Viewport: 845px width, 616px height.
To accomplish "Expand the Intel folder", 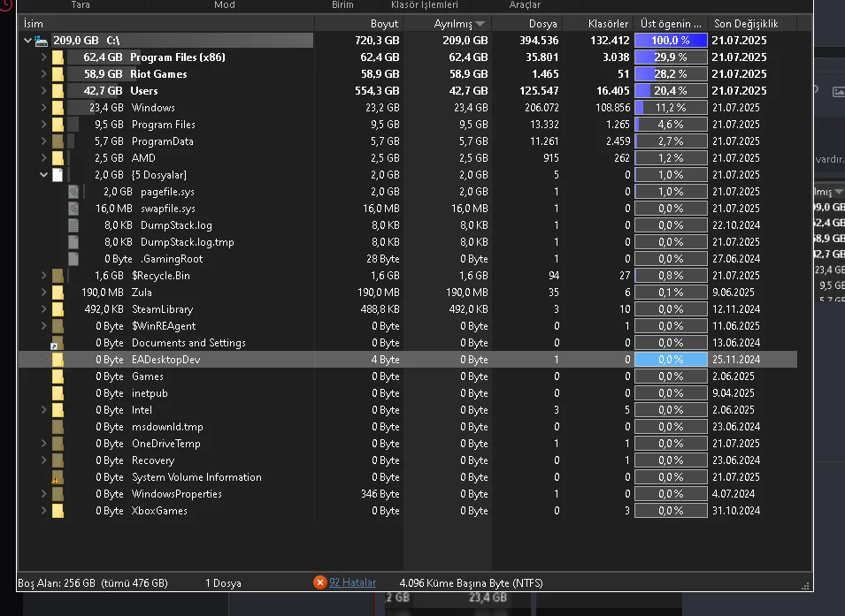I will [x=43, y=410].
